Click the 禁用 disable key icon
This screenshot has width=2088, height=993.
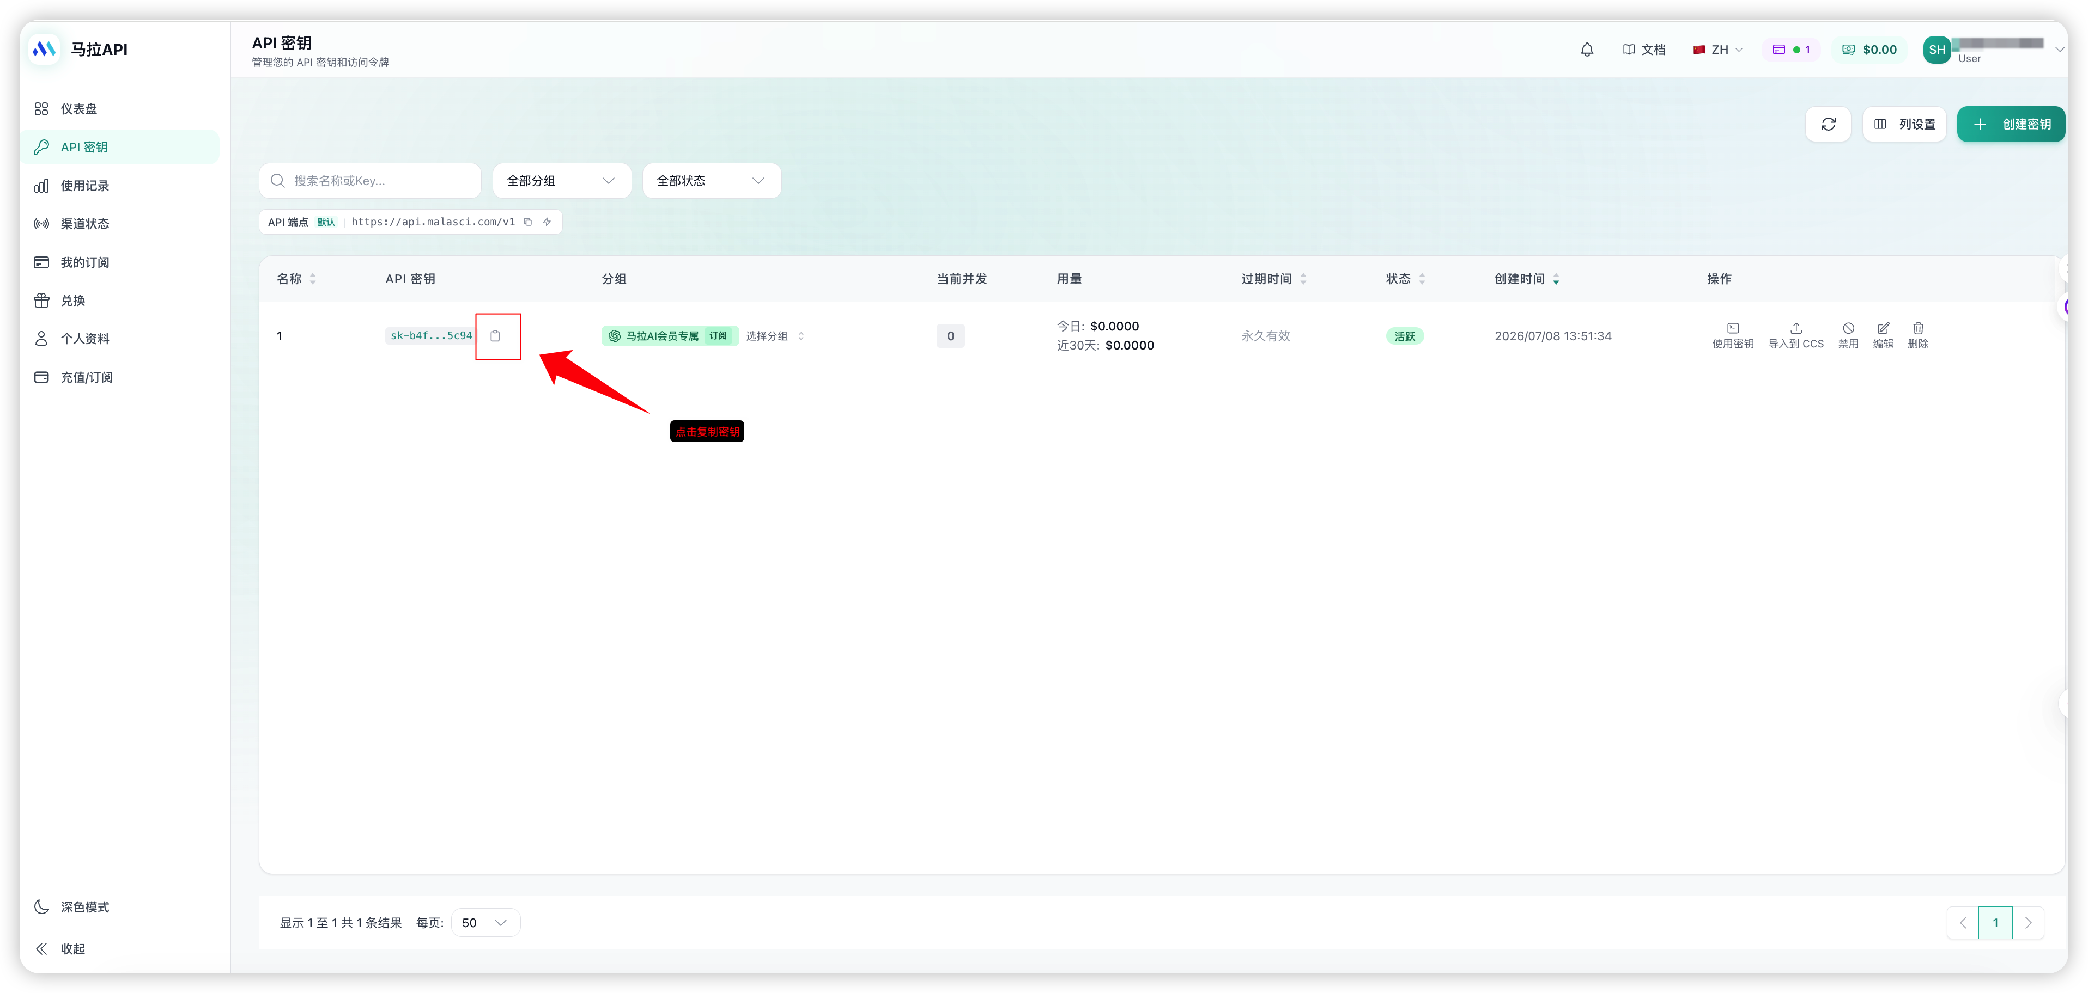[1848, 335]
